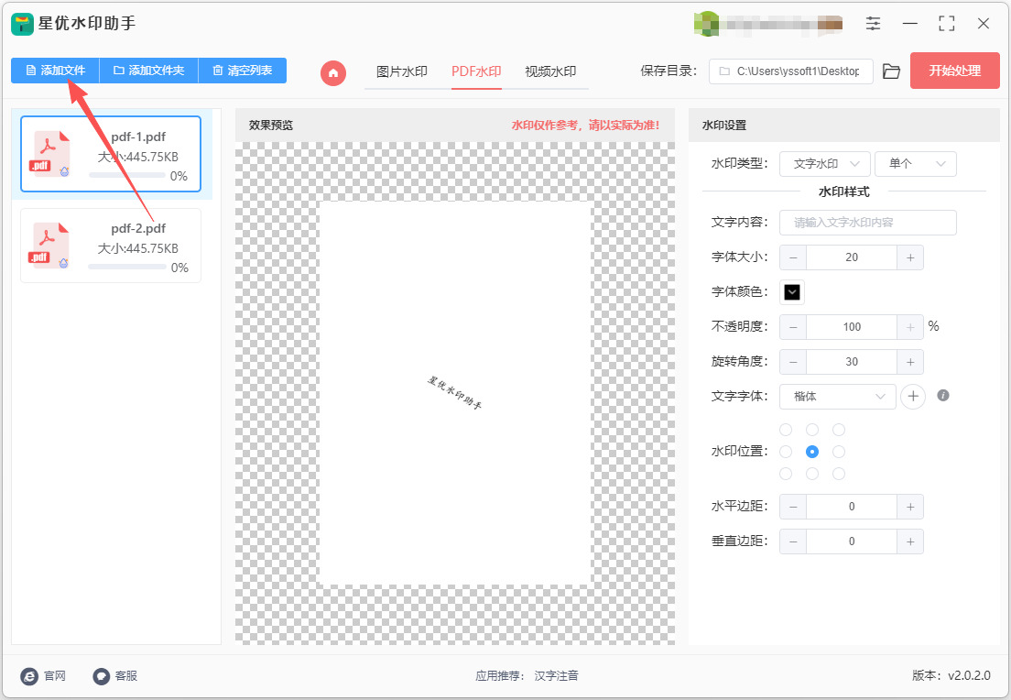1011x700 pixels.
Task: Click the watermark preview page
Action: coord(455,393)
